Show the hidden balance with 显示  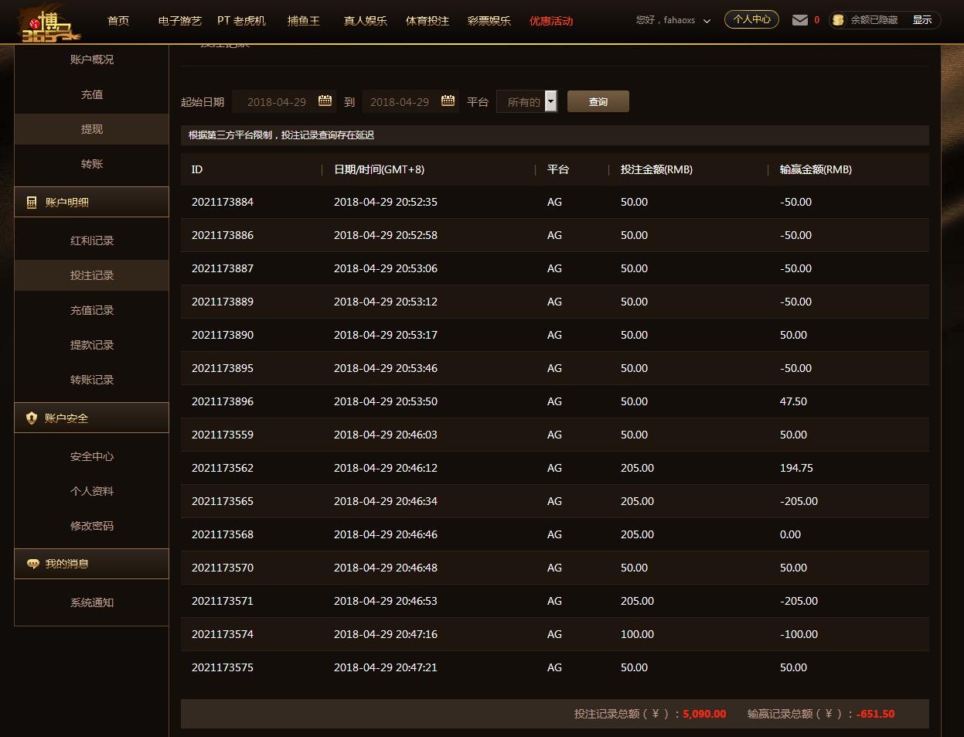[921, 20]
